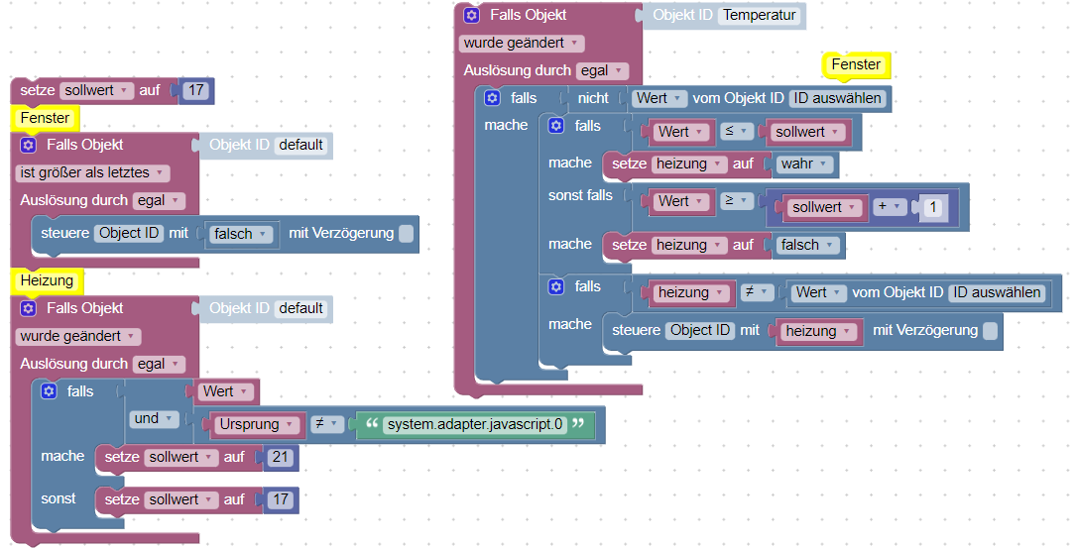Open heizung dropdown in steuere Object ID block
Screen dimensions: 1075x548
[818, 332]
